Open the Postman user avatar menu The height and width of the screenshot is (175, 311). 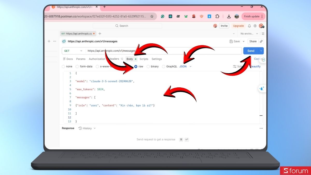pyautogui.click(x=261, y=26)
